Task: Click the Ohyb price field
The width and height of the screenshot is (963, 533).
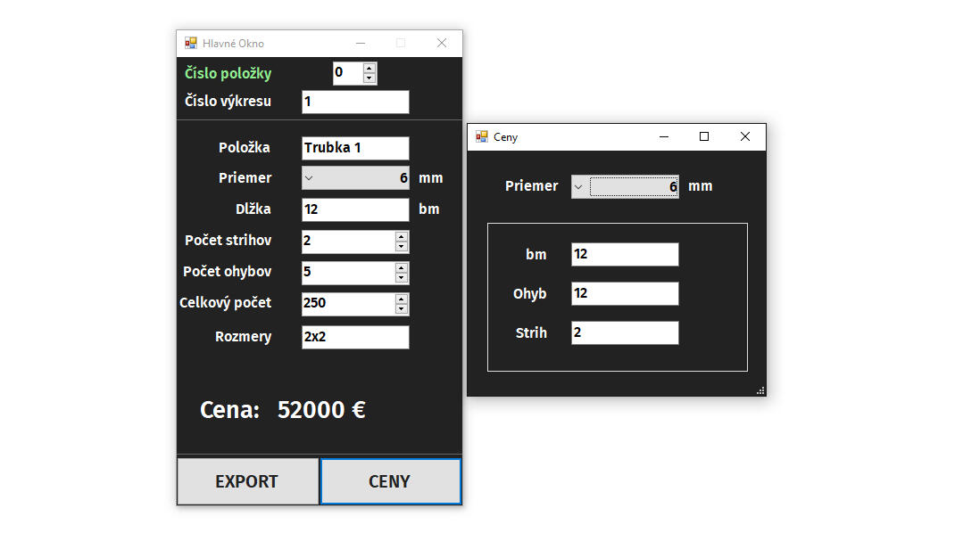Action: [625, 294]
